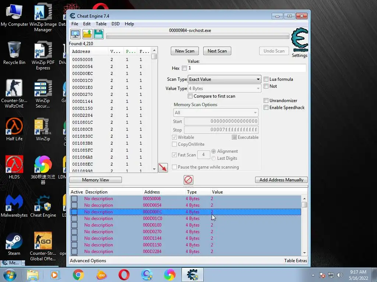The width and height of the screenshot is (377, 282).
Task: Open Half Life desktop icon
Action: pos(14,129)
